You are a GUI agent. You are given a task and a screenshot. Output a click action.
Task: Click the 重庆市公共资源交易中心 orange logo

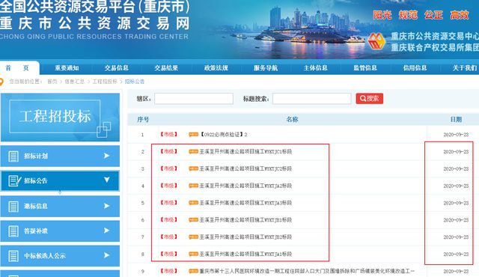click(x=376, y=41)
